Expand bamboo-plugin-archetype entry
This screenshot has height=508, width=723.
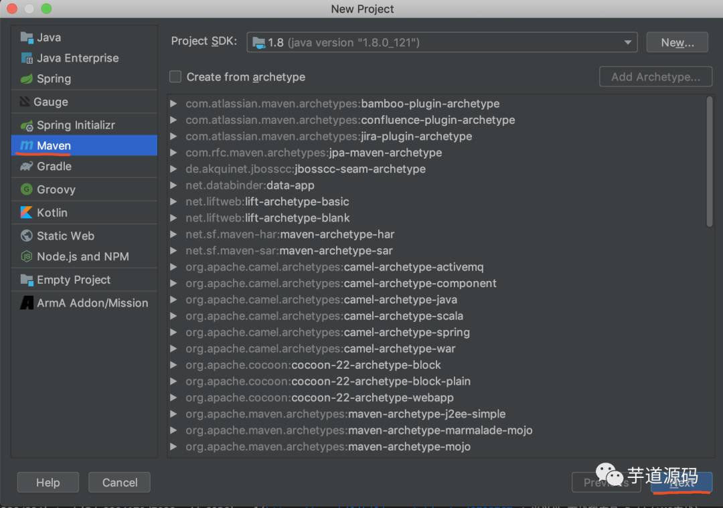[173, 104]
